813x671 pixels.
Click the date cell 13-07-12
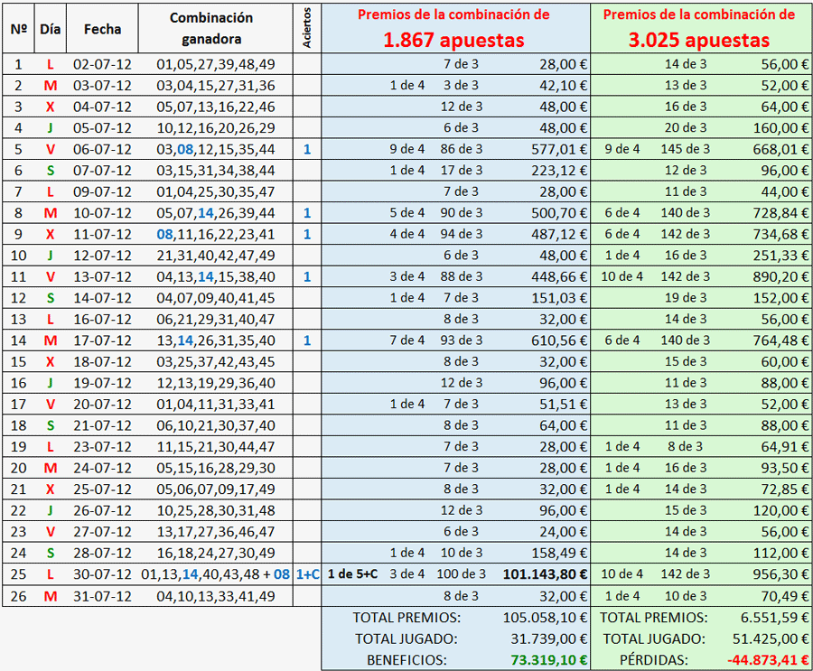tap(102, 276)
